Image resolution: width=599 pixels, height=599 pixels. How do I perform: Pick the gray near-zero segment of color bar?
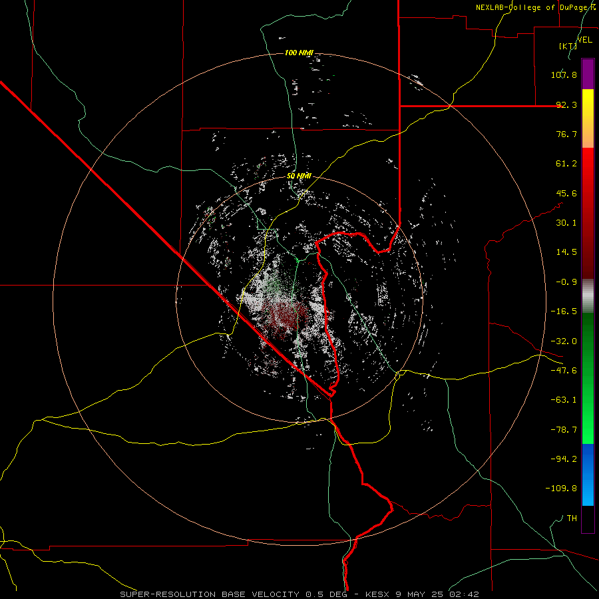(x=588, y=296)
